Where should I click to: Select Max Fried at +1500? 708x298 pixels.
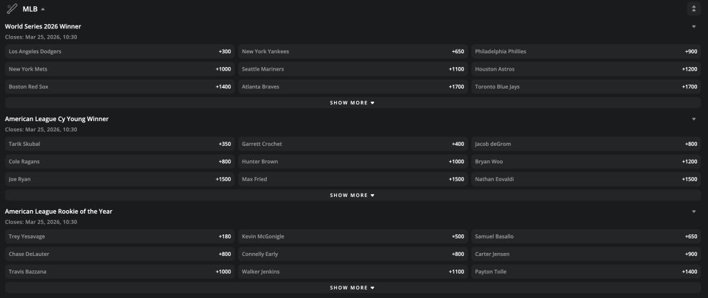[x=353, y=179]
